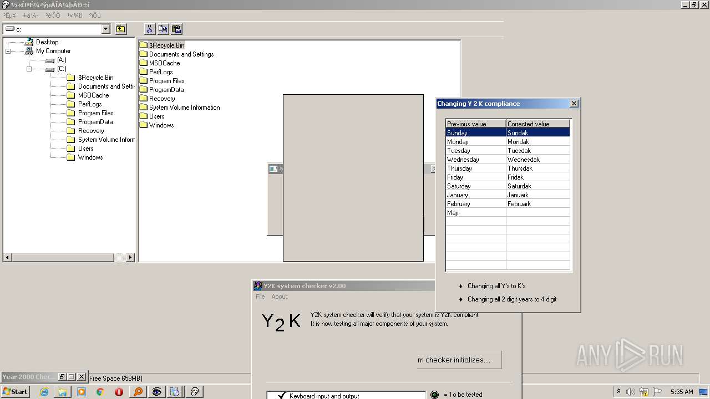710x399 pixels.
Task: Select Windows folder in the left tree
Action: tap(90, 157)
